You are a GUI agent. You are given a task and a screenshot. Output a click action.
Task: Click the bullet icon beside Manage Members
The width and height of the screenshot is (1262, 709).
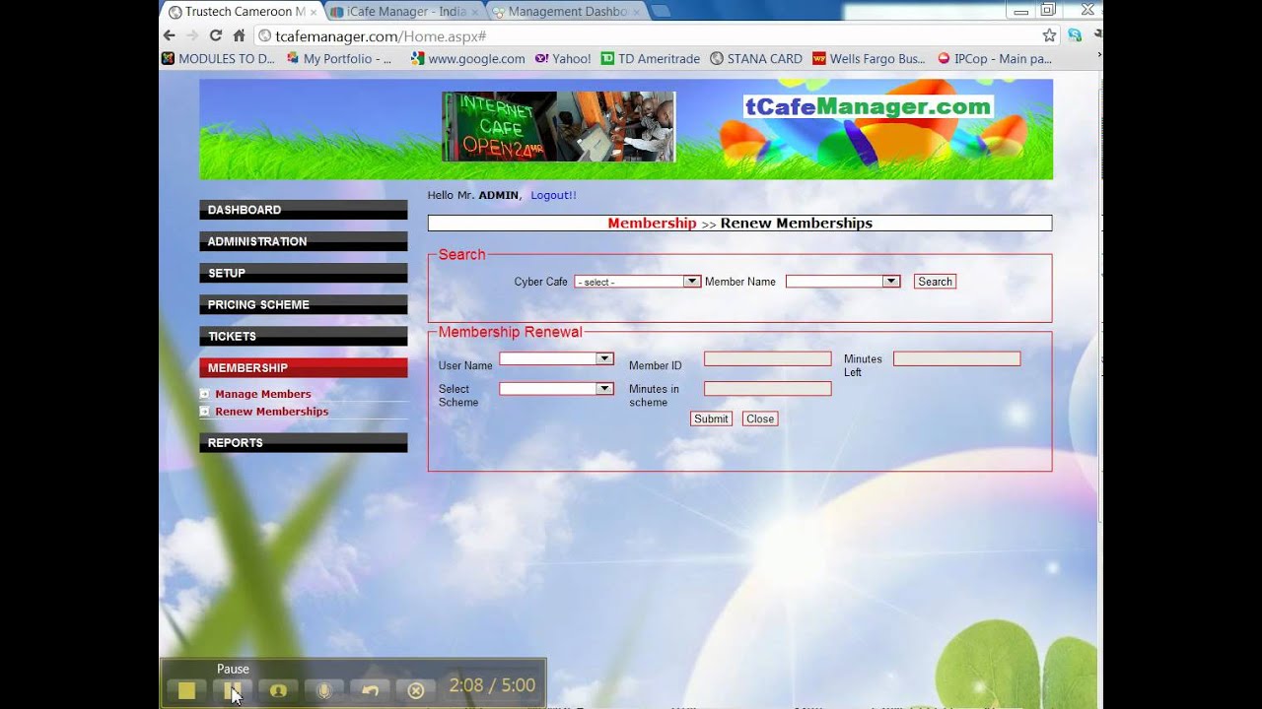[205, 394]
